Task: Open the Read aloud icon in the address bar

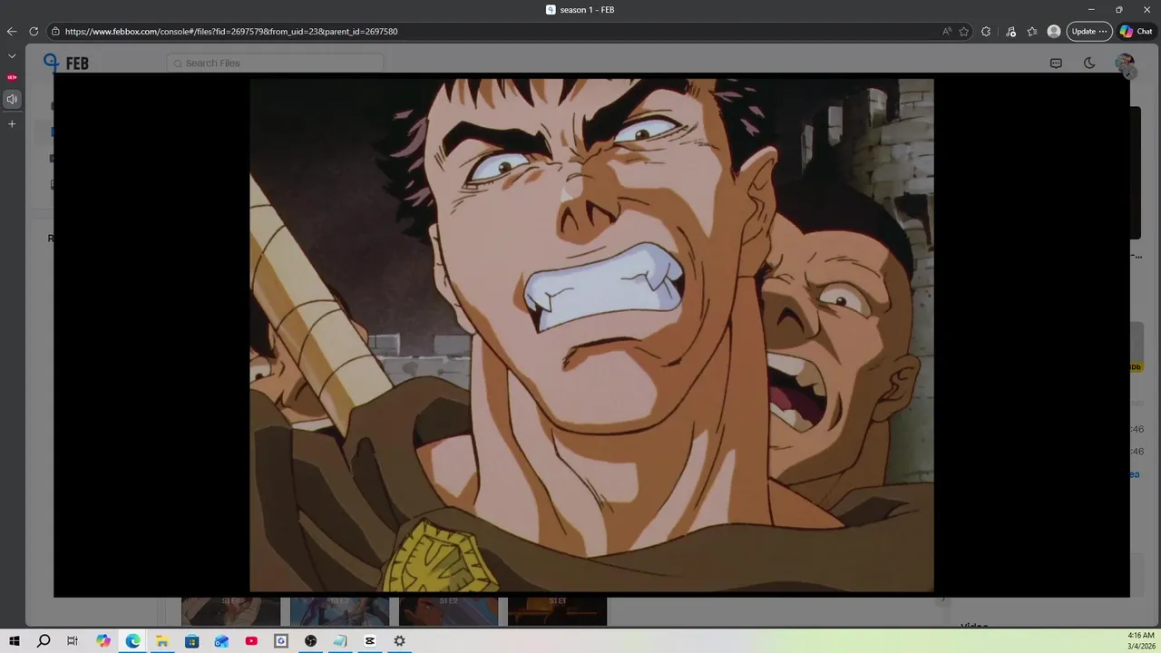Action: click(947, 31)
